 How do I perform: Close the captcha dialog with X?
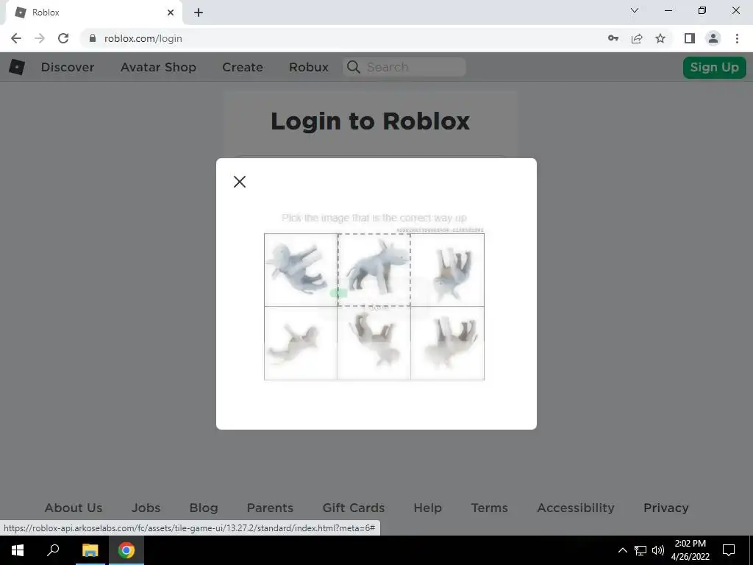tap(240, 182)
